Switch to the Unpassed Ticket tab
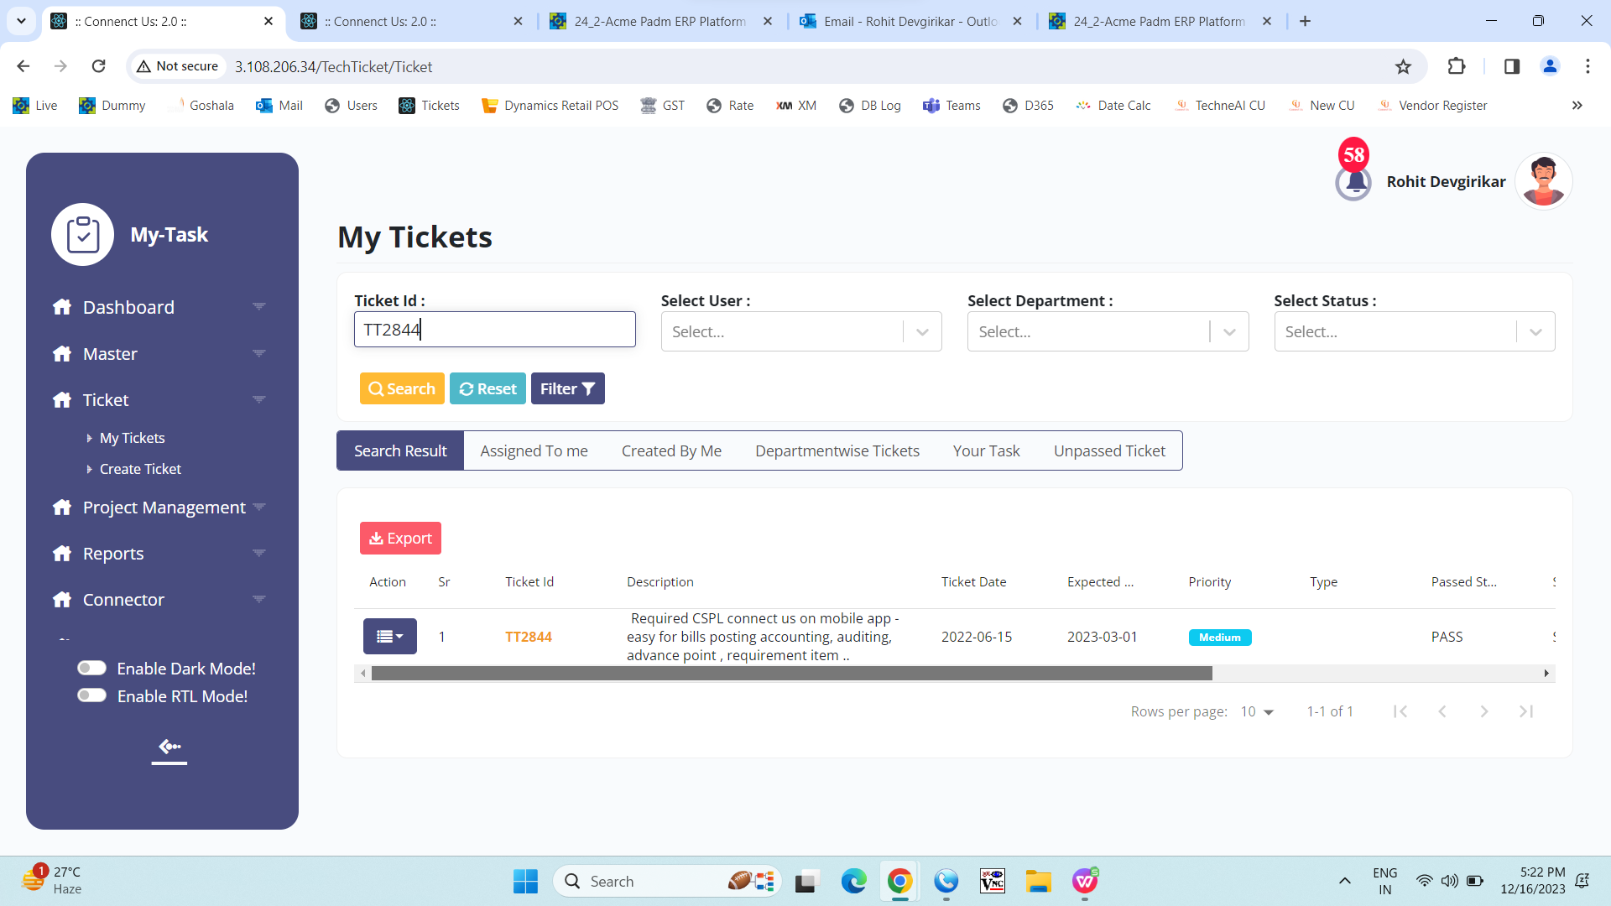1611x906 pixels. click(x=1109, y=450)
